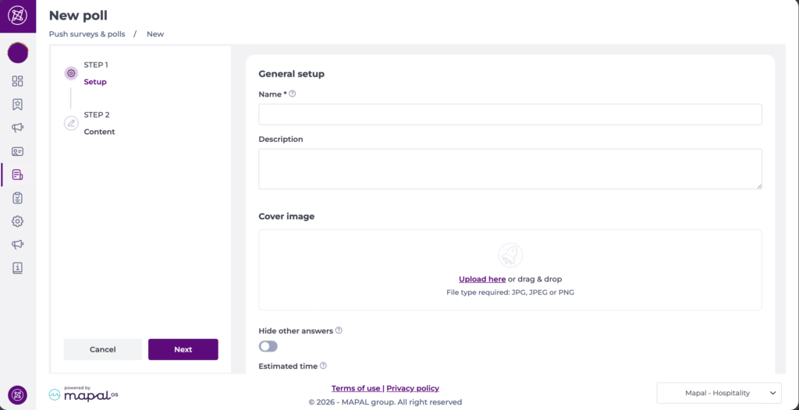The height and width of the screenshot is (410, 799).
Task: Click the Next button
Action: point(183,349)
